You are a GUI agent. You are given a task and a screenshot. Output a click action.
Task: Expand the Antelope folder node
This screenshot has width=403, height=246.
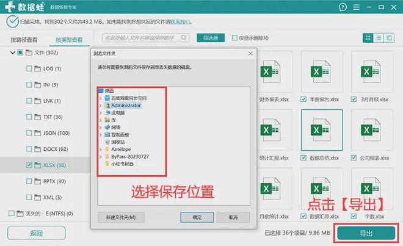(101, 149)
